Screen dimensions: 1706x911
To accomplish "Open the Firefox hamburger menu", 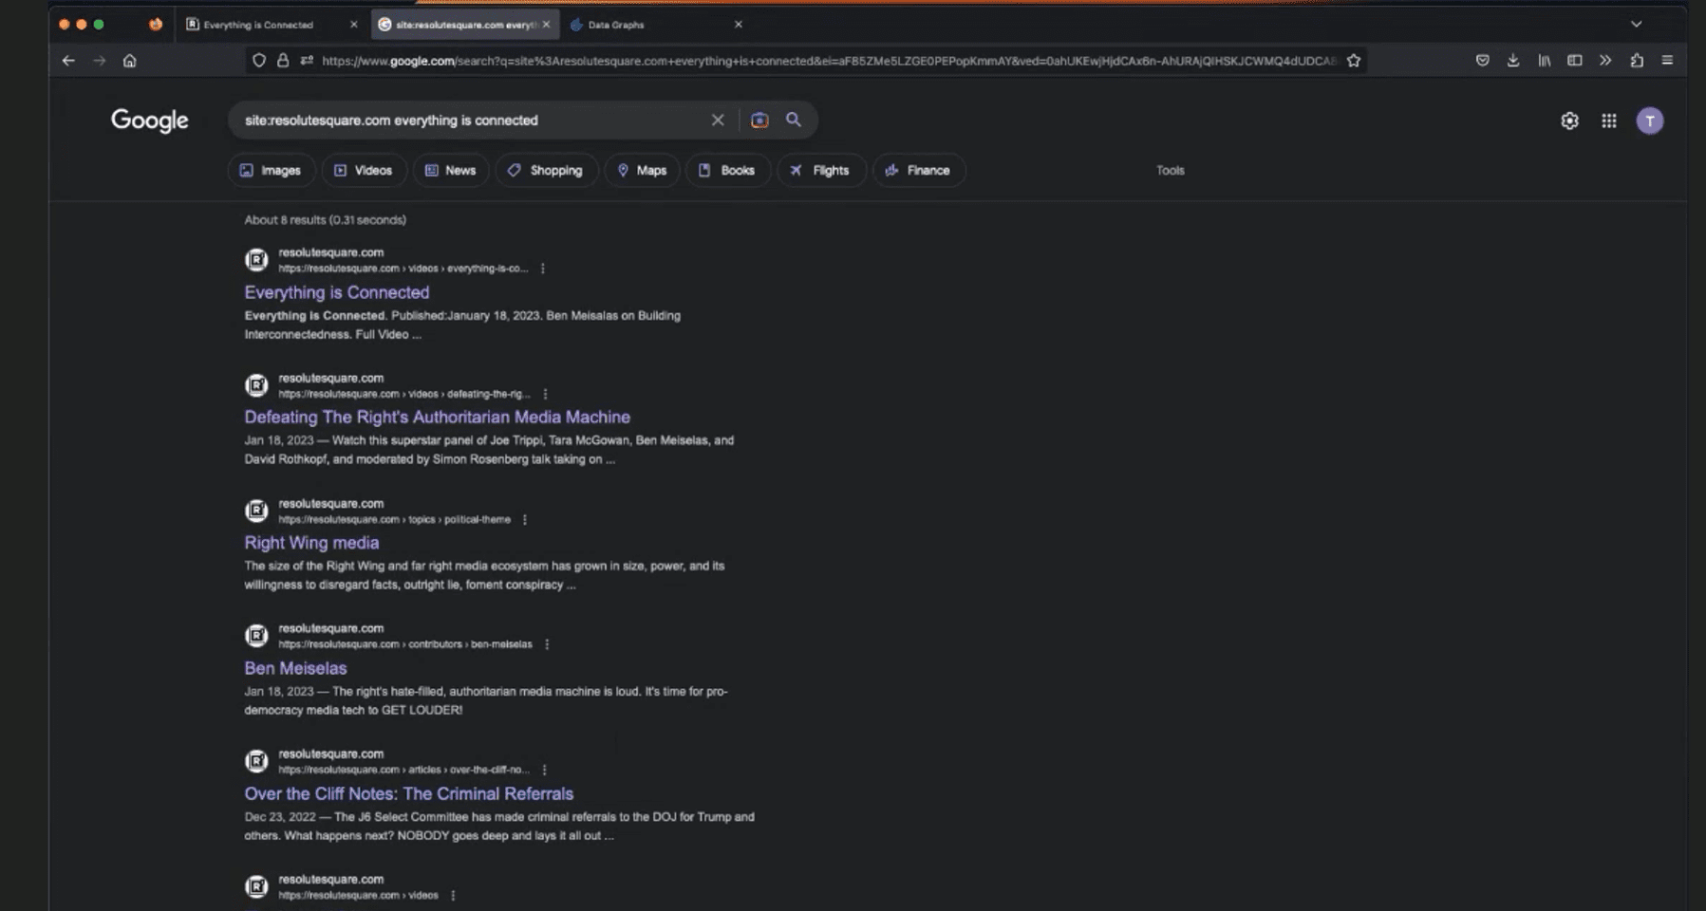I will pos(1667,61).
